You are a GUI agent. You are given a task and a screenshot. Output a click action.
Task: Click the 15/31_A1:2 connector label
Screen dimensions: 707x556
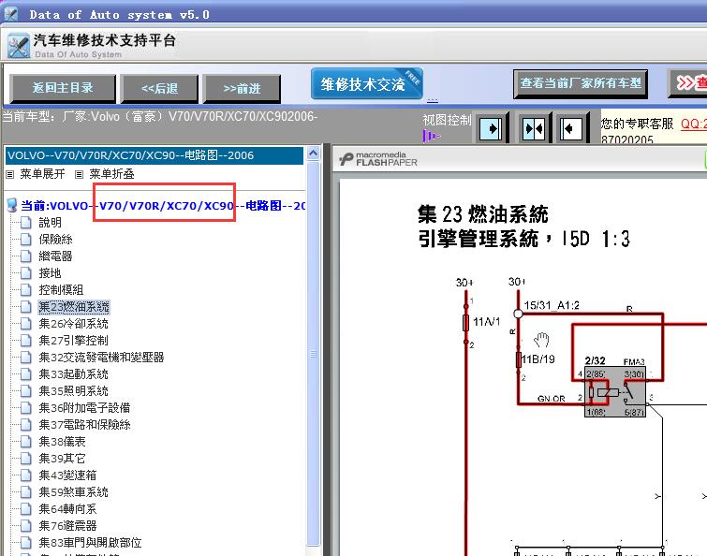[x=552, y=305]
